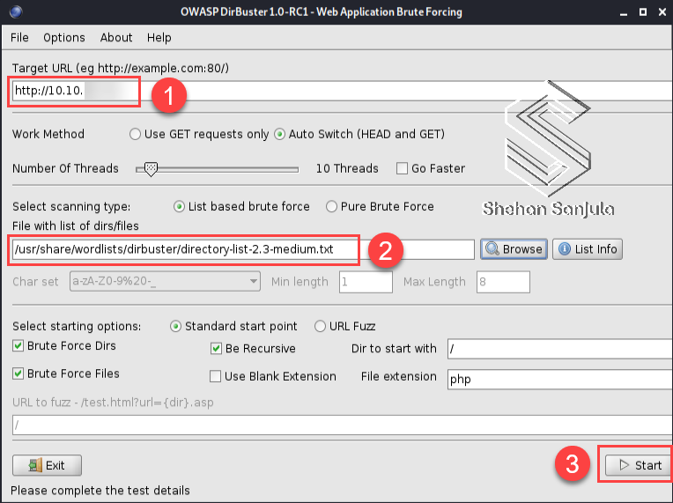Click the Max Length field
Image resolution: width=673 pixels, height=503 pixels.
(x=503, y=282)
